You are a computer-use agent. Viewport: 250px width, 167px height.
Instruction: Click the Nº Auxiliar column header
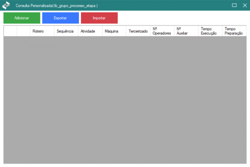point(186,31)
